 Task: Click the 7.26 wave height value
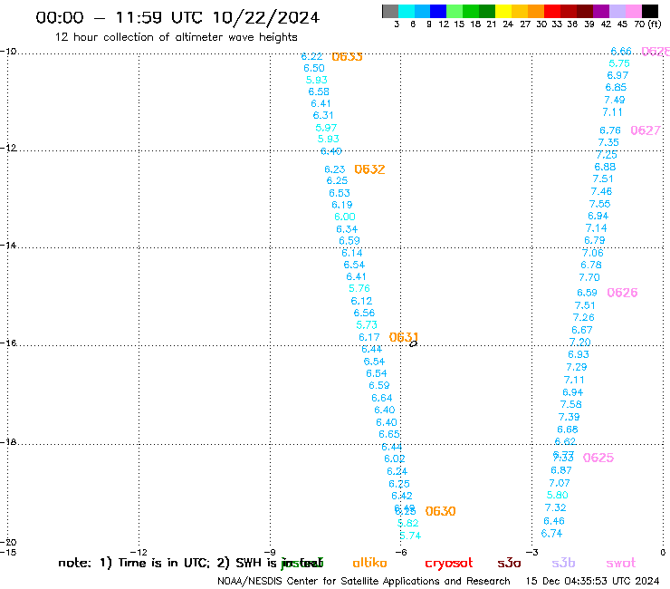click(x=583, y=317)
